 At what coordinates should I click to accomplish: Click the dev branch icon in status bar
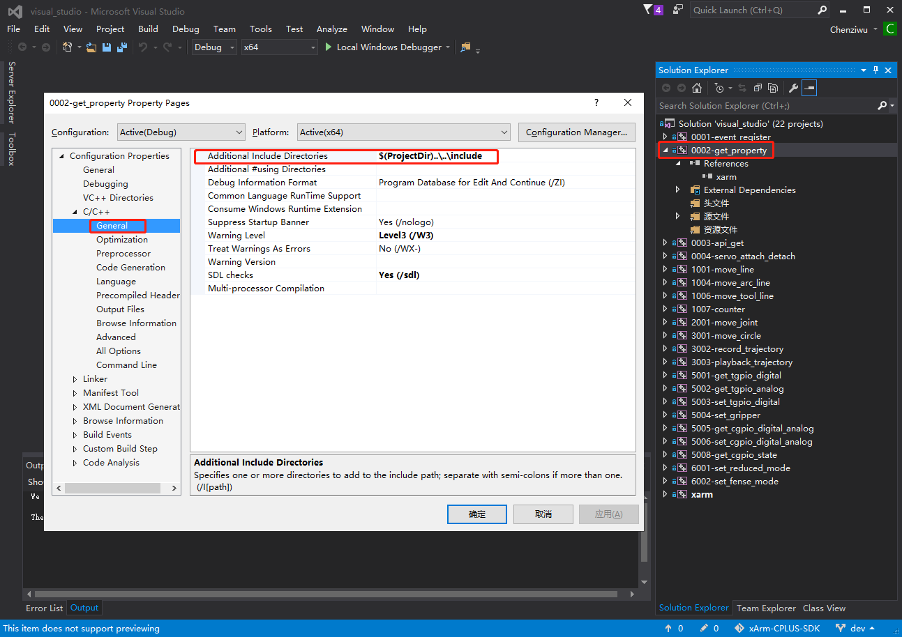coord(841,628)
